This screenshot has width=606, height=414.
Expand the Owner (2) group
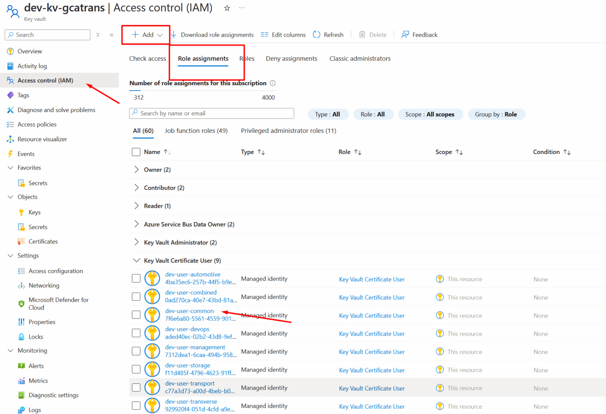tap(136, 169)
